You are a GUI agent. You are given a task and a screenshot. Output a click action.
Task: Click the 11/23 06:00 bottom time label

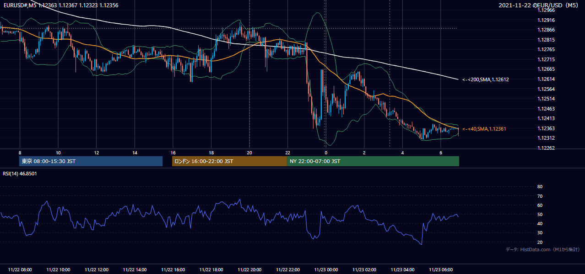pos(441,270)
